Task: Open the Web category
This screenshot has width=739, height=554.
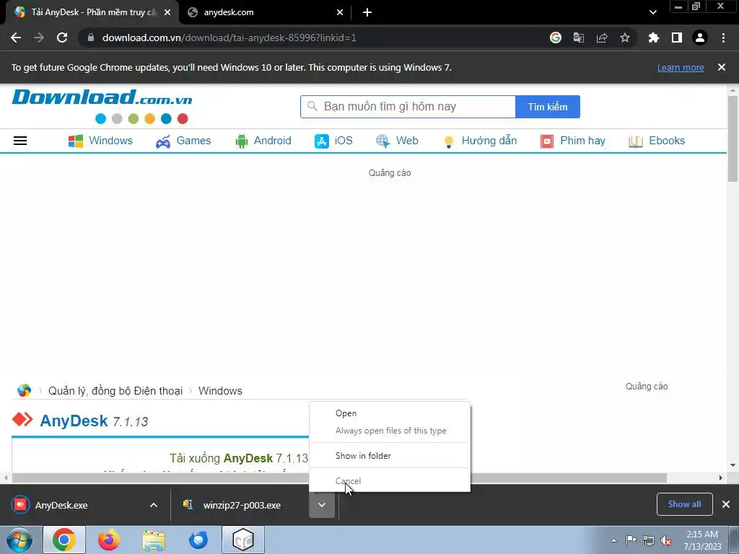Action: 397,141
